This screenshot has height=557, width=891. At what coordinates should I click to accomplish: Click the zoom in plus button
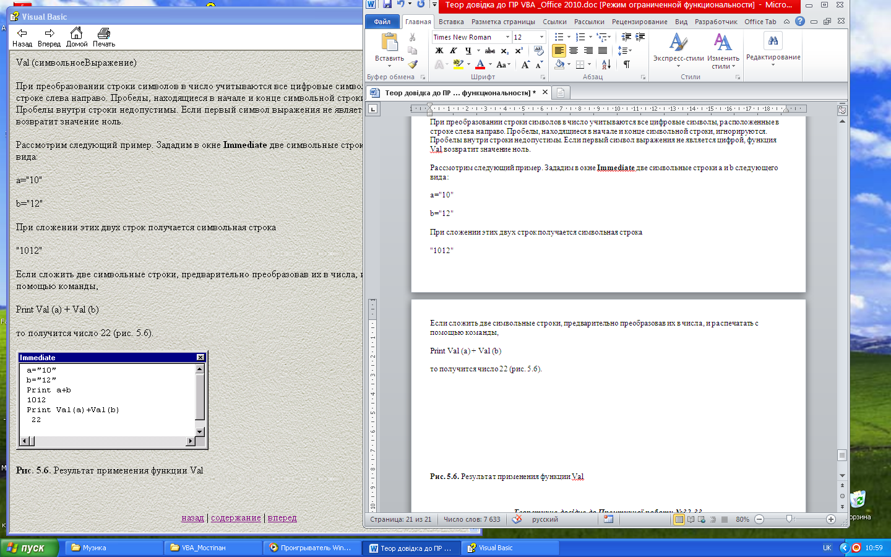pos(831,519)
